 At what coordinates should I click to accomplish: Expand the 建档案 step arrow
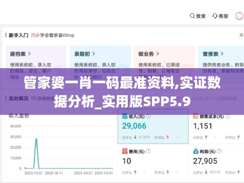pos(29,54)
